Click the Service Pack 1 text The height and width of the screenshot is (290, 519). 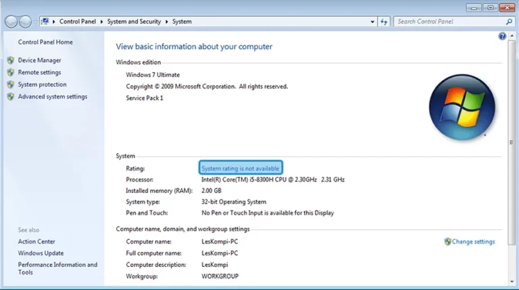[x=145, y=98]
